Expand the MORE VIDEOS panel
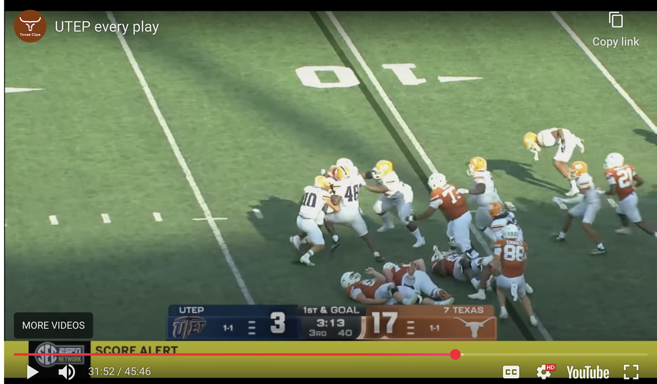 (x=53, y=325)
